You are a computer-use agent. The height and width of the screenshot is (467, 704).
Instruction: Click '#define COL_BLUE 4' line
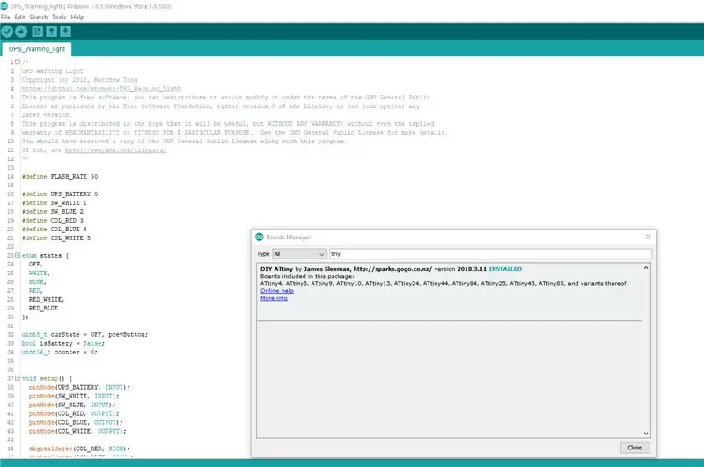pos(55,229)
